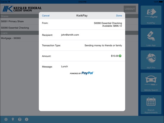Viewport: 164px width, 123px height.
Task: Tap Done in KwikPay dialog
Action: [x=119, y=15]
